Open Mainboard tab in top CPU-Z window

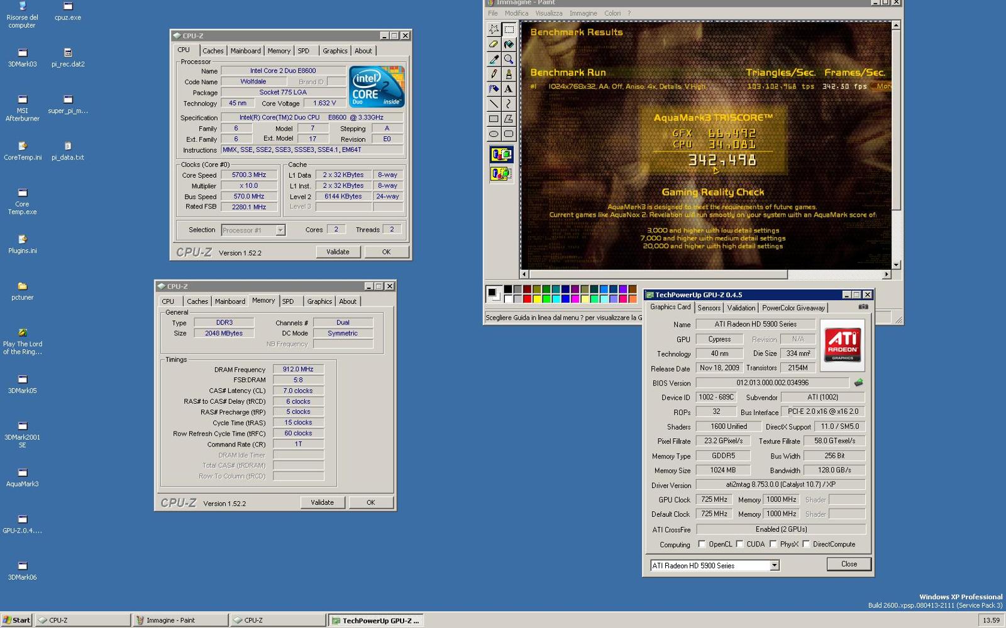click(245, 51)
